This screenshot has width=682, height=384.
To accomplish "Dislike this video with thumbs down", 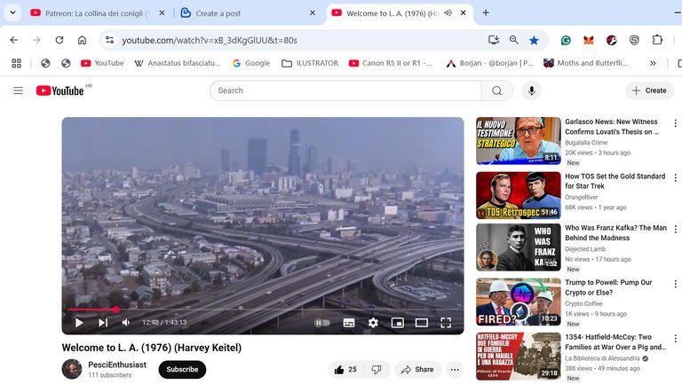I will tap(377, 370).
